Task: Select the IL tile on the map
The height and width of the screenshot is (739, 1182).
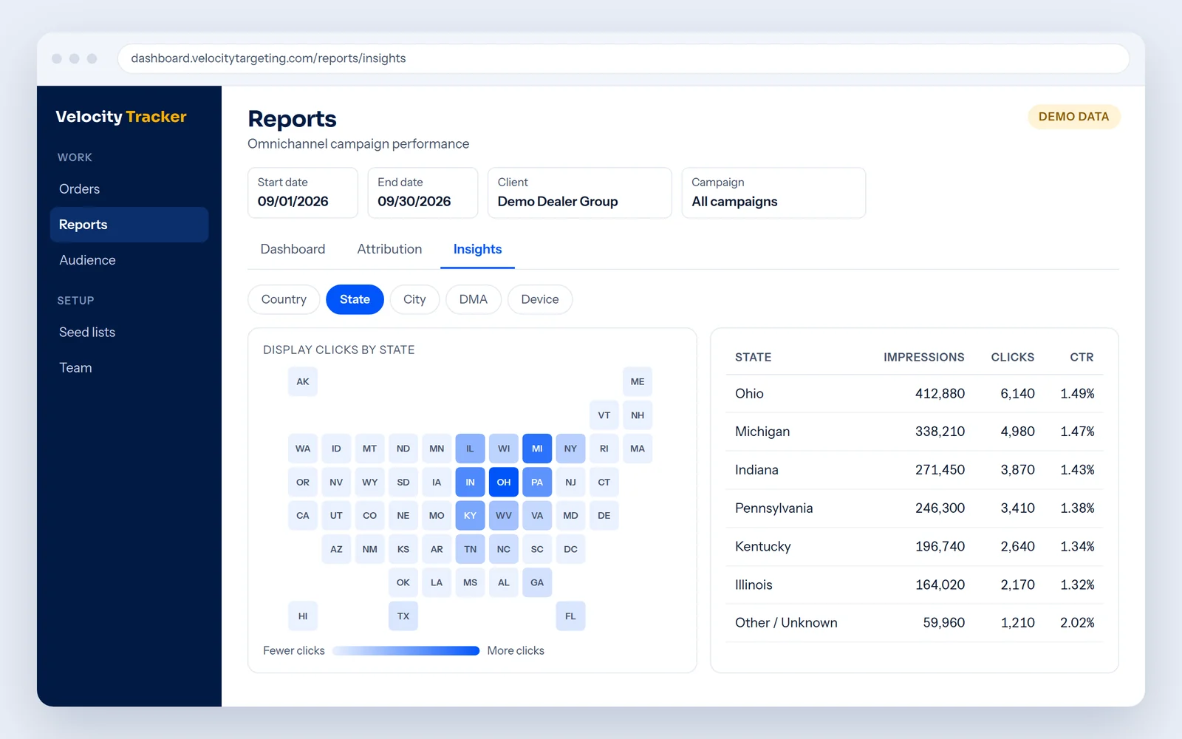Action: tap(471, 449)
